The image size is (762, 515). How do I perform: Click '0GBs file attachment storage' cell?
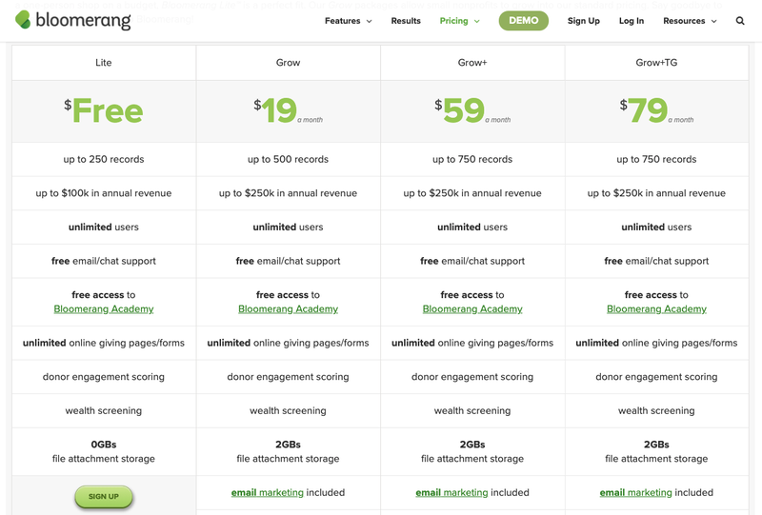tap(104, 451)
